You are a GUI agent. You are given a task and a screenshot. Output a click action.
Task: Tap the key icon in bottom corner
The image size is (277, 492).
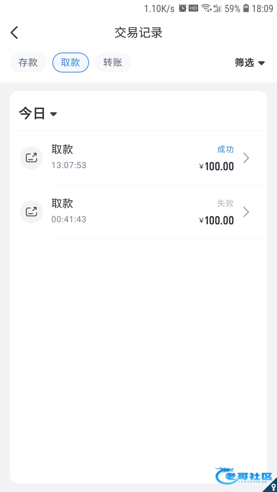273,487
